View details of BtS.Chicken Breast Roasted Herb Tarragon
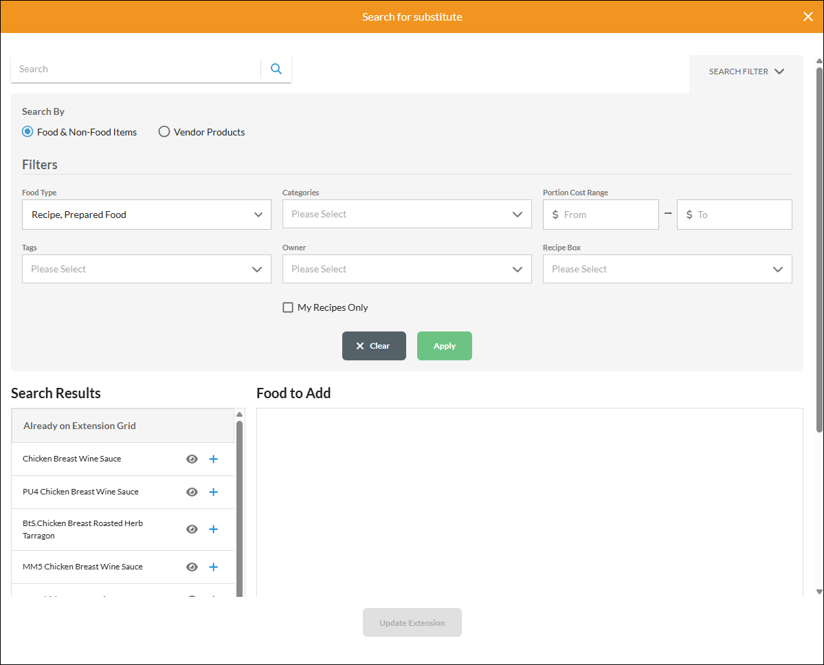This screenshot has width=824, height=665. point(192,530)
